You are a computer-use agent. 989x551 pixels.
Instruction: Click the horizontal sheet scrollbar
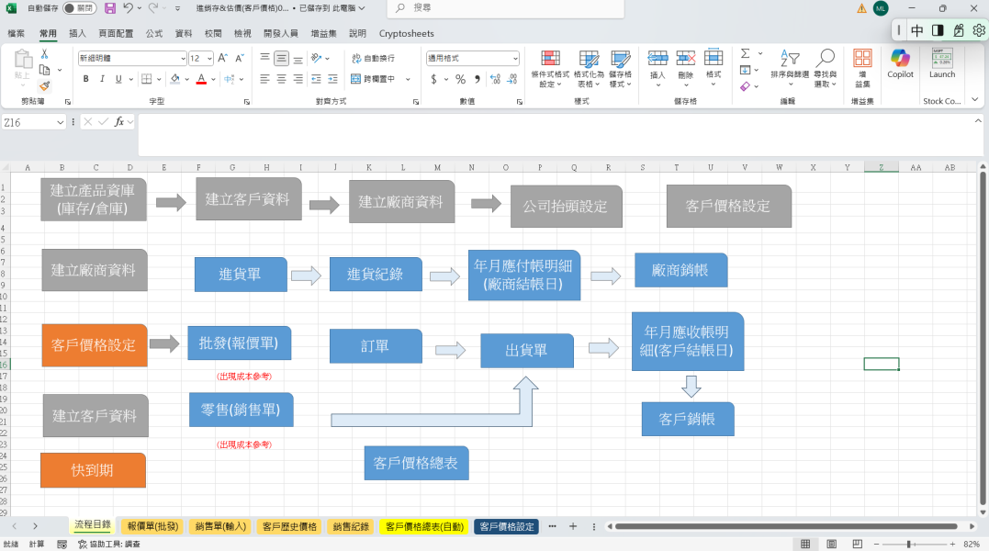(786, 526)
